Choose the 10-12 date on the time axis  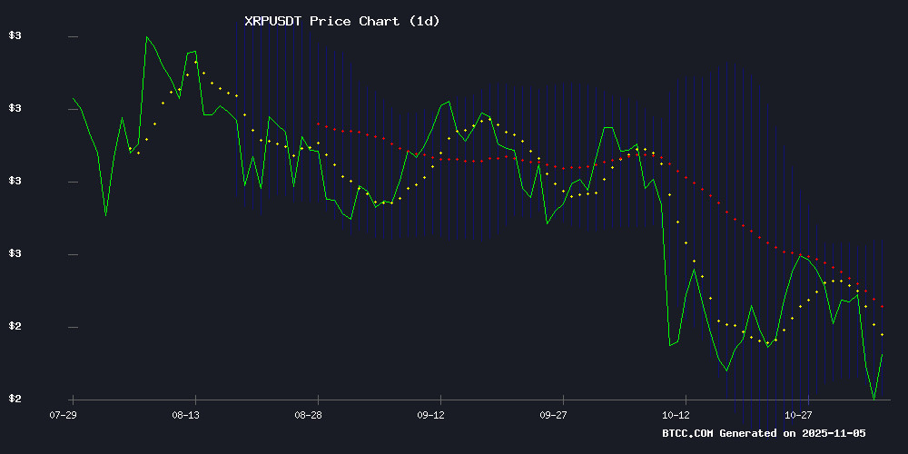[676, 414]
